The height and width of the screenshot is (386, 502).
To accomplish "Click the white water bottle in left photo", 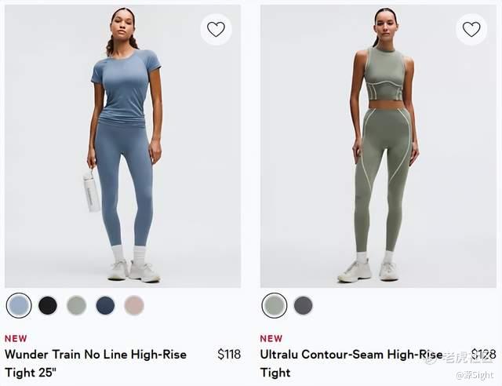I will 91,191.
